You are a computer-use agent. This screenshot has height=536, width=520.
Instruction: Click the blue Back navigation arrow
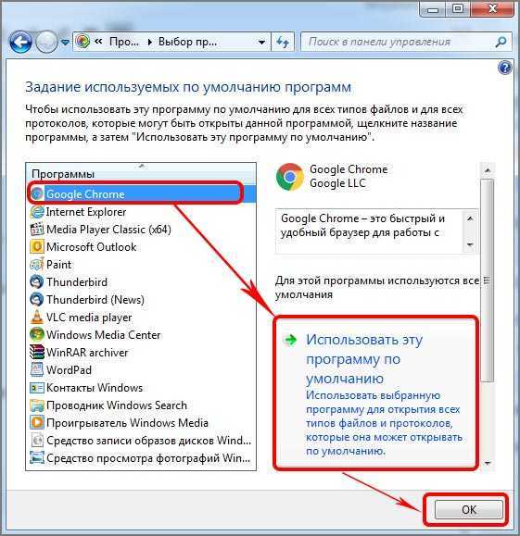20,43
